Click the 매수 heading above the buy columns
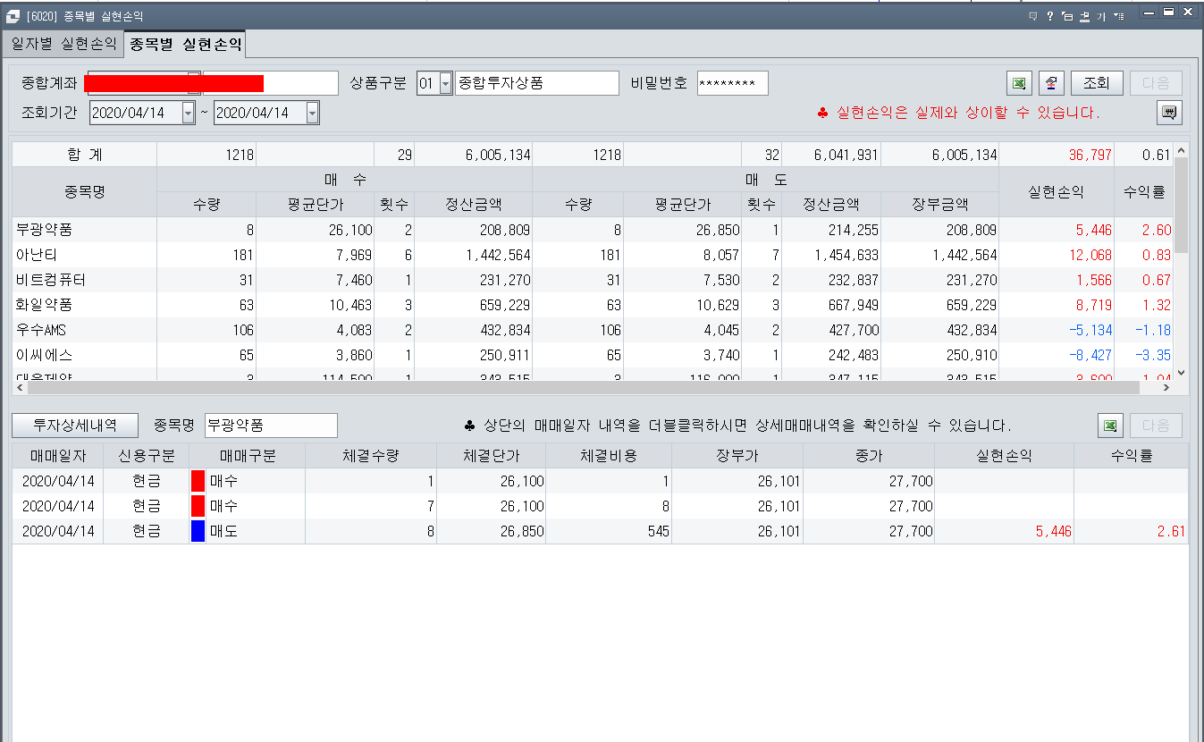1204x742 pixels. pyautogui.click(x=344, y=180)
